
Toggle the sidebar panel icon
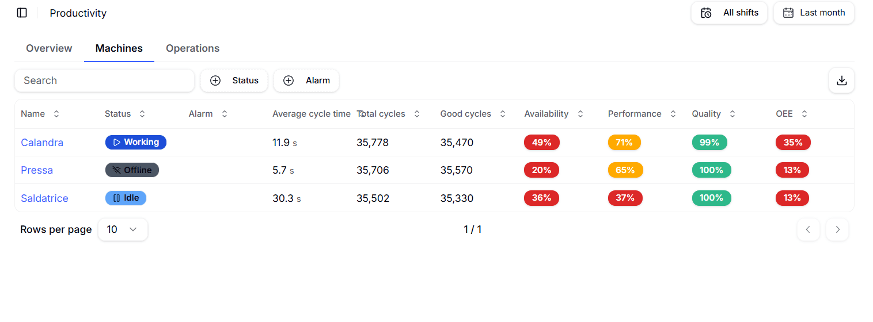(x=22, y=13)
